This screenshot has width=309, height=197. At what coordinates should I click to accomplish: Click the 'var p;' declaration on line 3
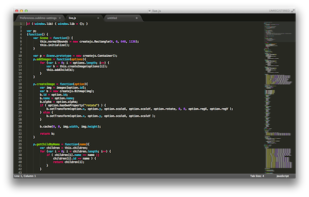coord(31,31)
